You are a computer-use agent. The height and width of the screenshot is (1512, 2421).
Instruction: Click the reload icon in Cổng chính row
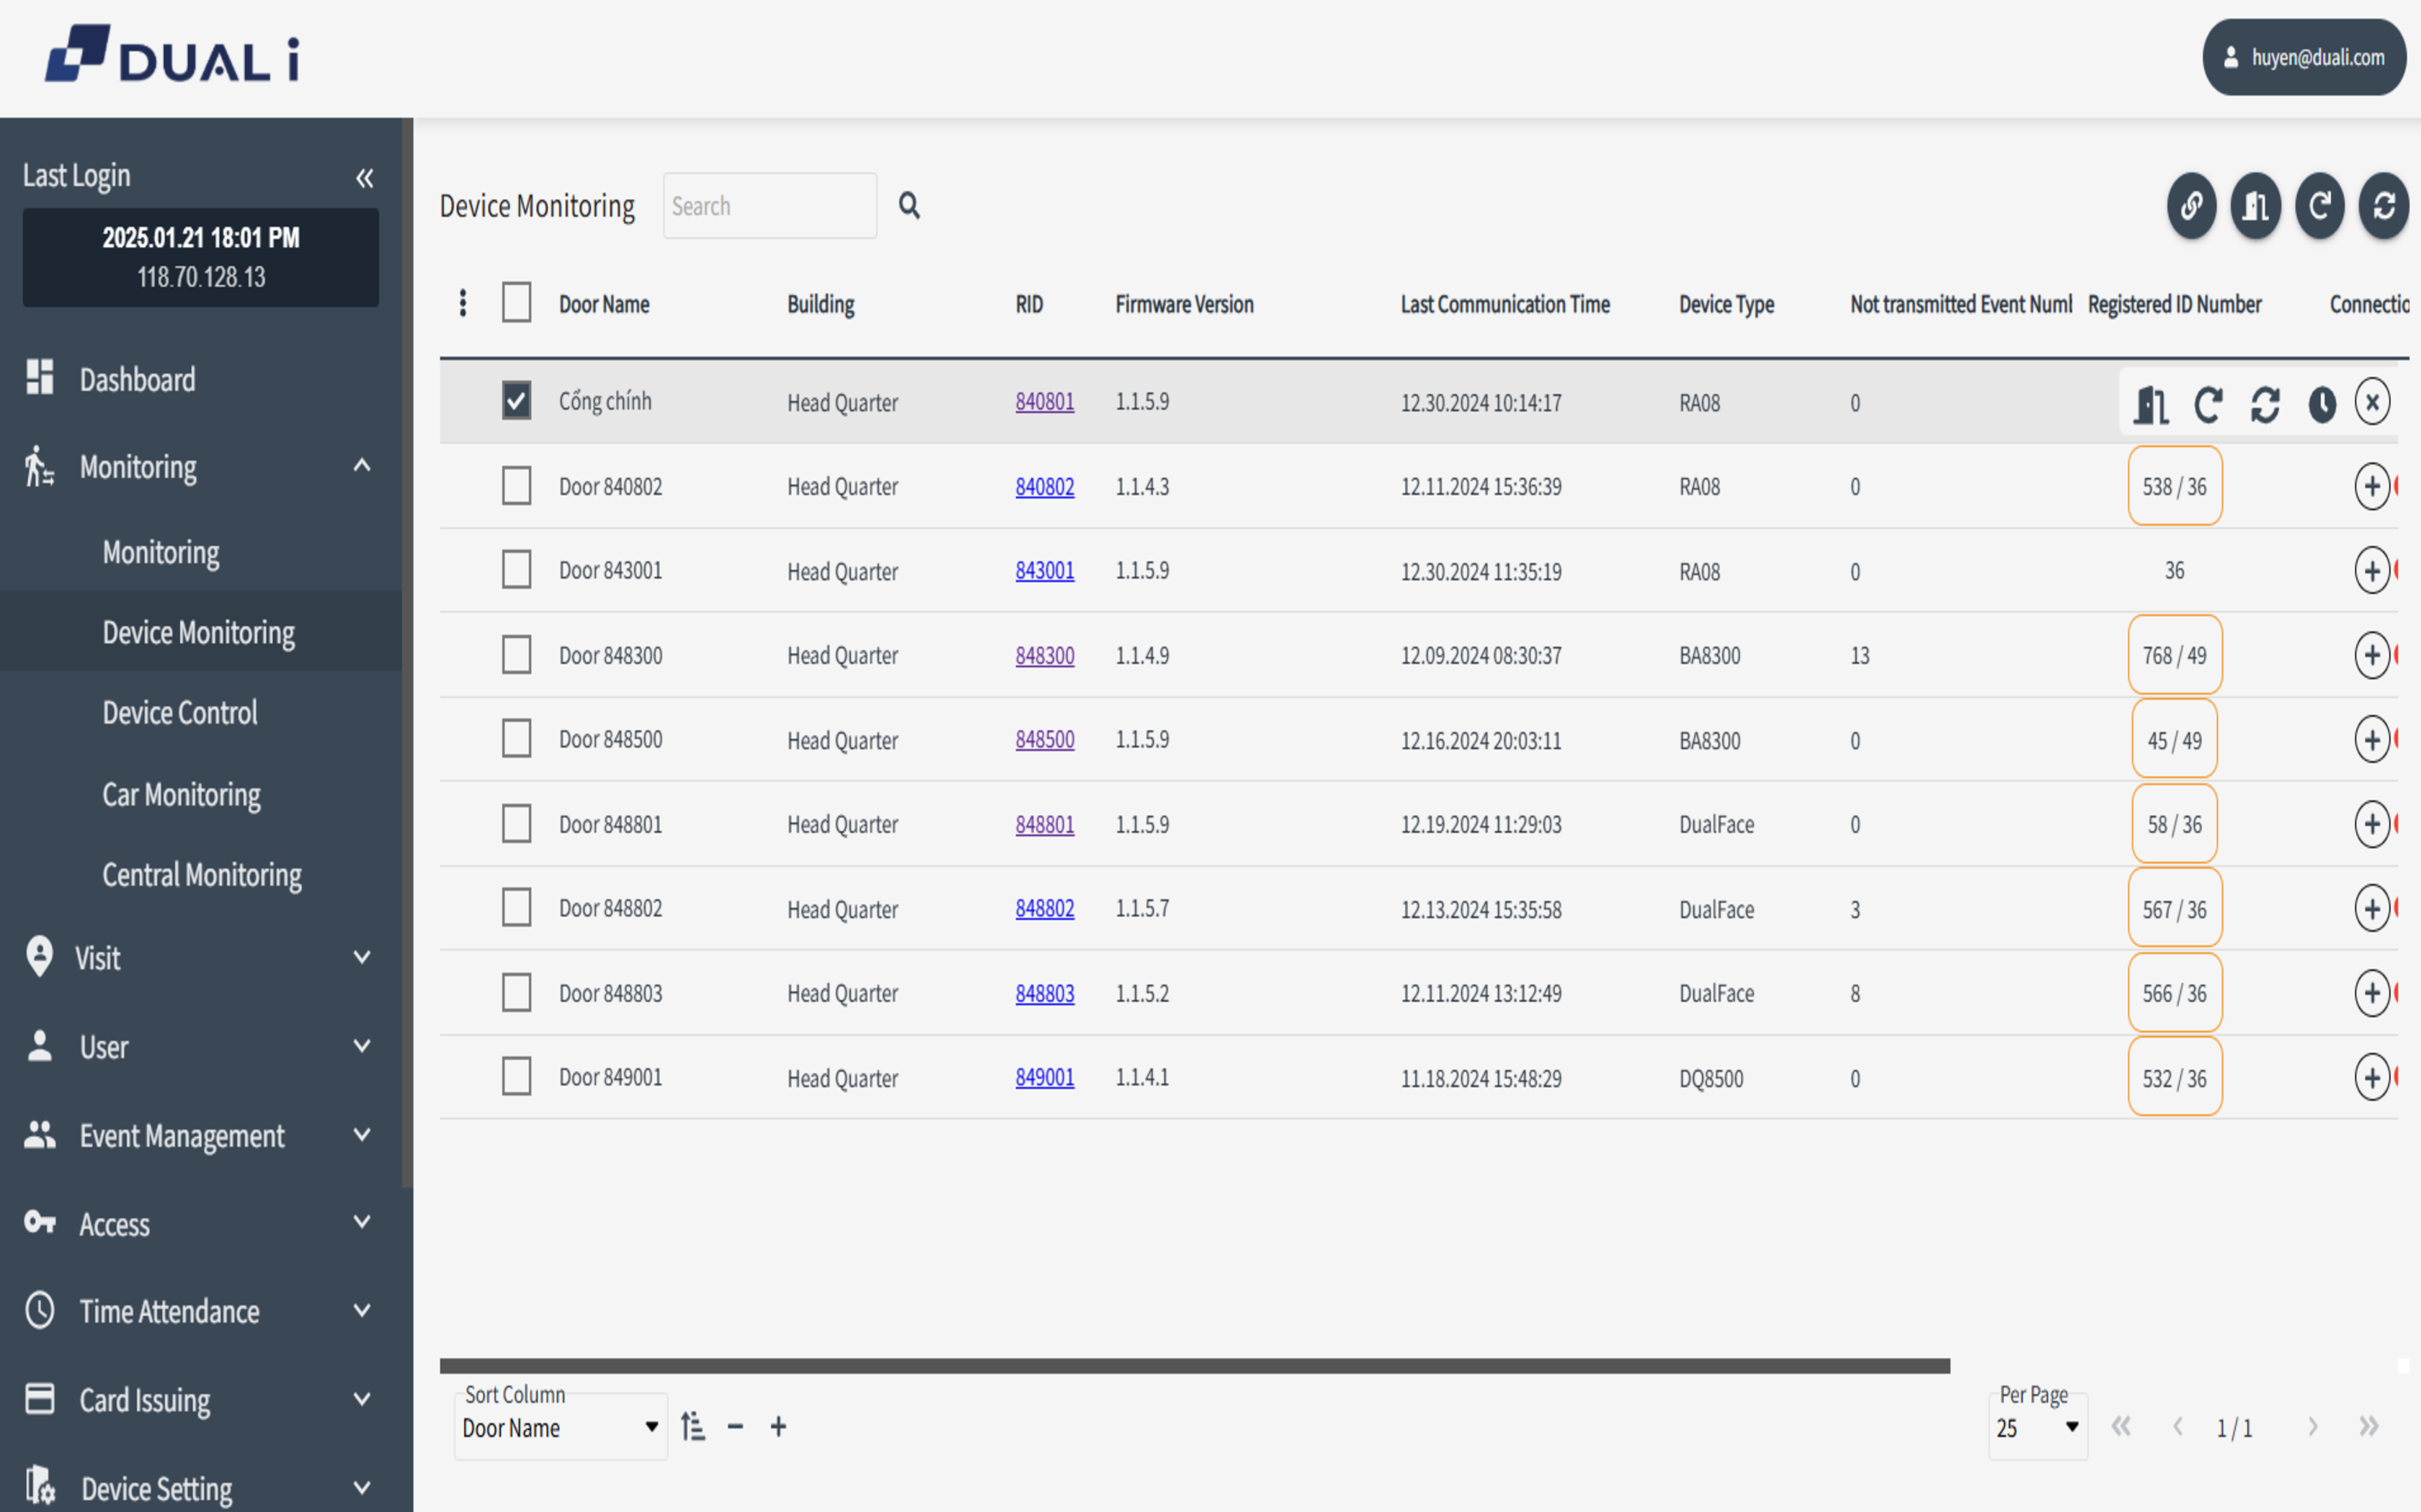2208,404
